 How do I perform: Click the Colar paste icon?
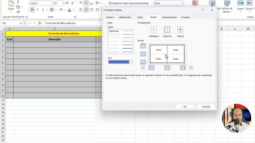(11, 3)
